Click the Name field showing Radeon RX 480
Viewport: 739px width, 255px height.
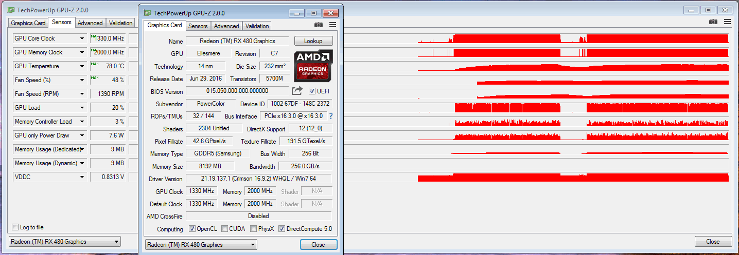tap(237, 41)
